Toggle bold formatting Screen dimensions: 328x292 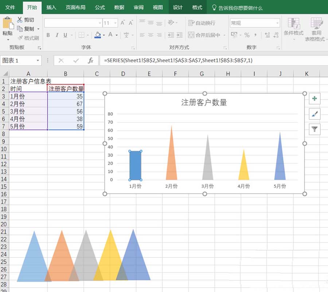coord(48,35)
